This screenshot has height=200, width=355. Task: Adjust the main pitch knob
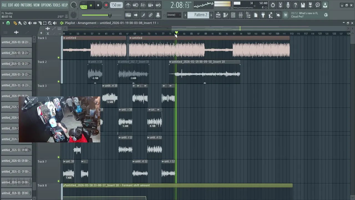(x=73, y=15)
